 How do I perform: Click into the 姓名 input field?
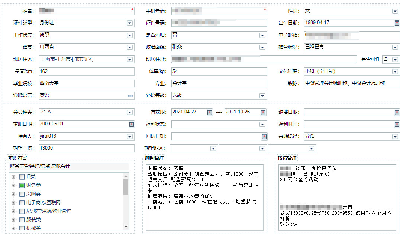point(87,11)
